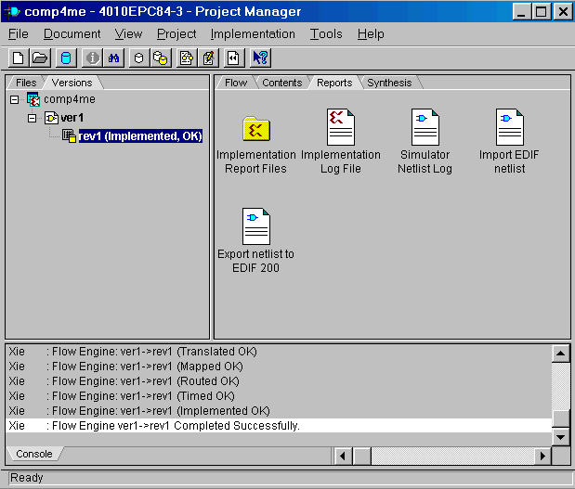The height and width of the screenshot is (489, 575).
Task: Click the blue cylinder database toolbar icon
Action: [x=66, y=58]
